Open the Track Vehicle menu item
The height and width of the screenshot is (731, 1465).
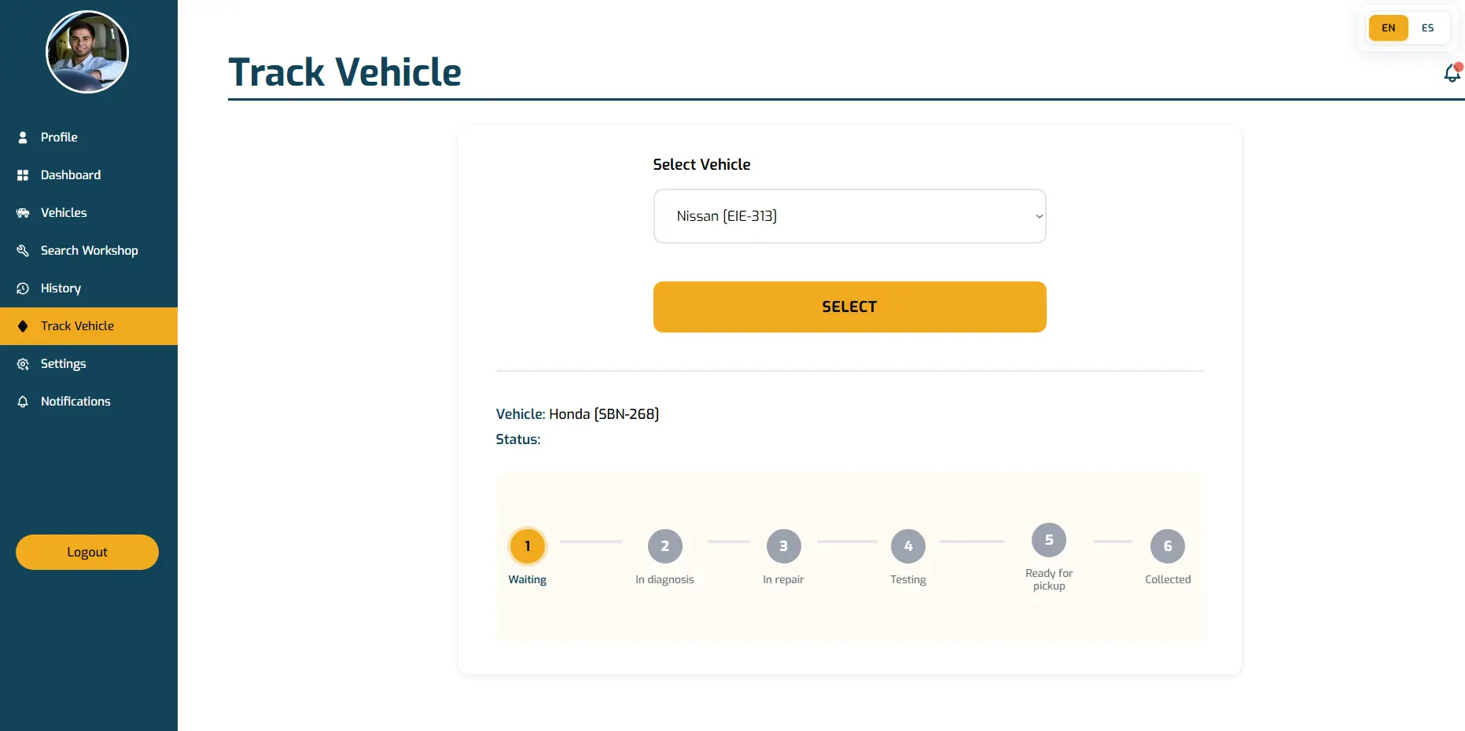(77, 326)
